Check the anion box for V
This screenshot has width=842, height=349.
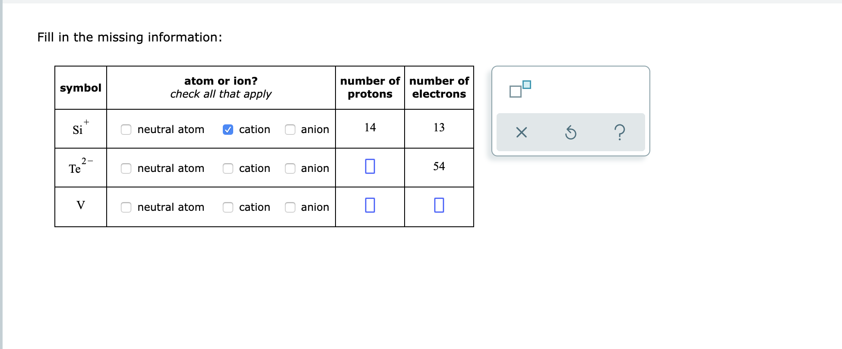coord(290,207)
